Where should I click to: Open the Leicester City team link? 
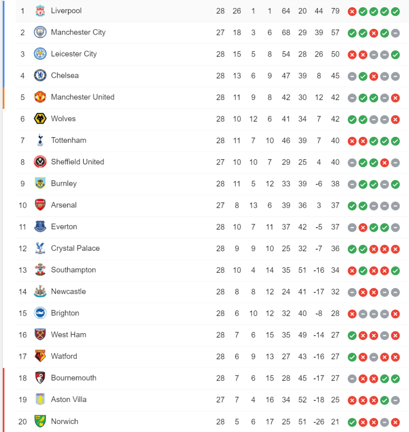pos(74,54)
